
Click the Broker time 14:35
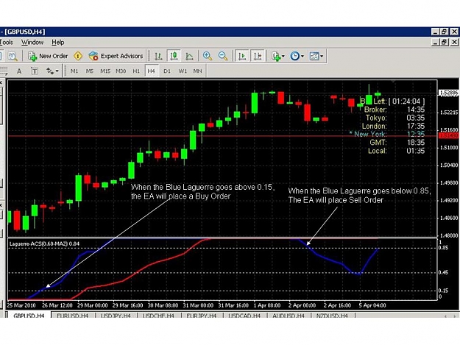(x=416, y=110)
